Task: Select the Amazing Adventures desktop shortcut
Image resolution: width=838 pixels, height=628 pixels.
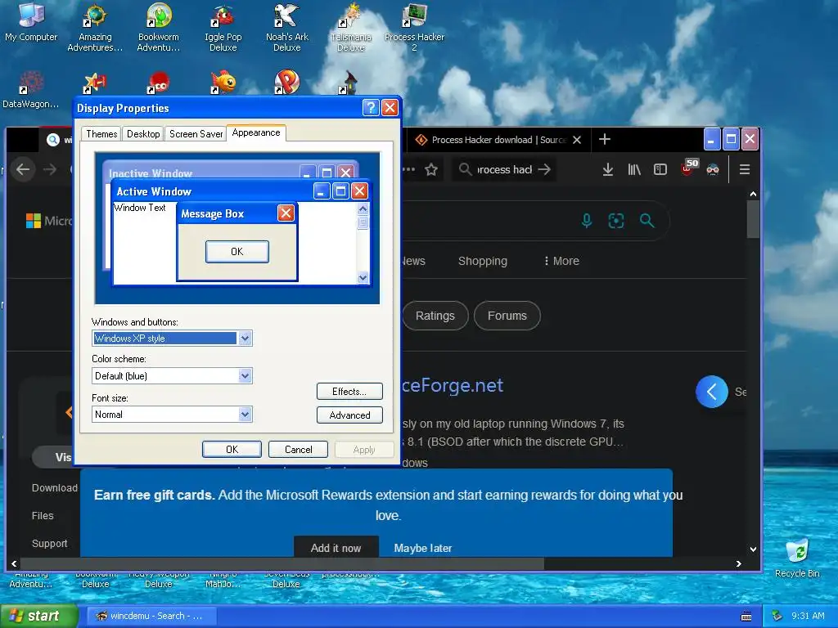Action: [95, 28]
